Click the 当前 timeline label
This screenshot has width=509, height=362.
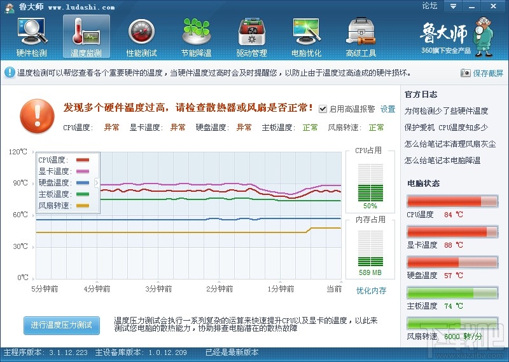point(334,289)
